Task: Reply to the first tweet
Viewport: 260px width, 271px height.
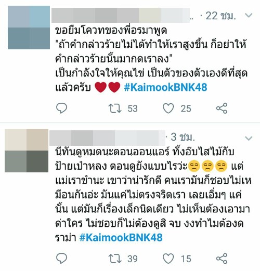Action: pyautogui.click(x=61, y=108)
